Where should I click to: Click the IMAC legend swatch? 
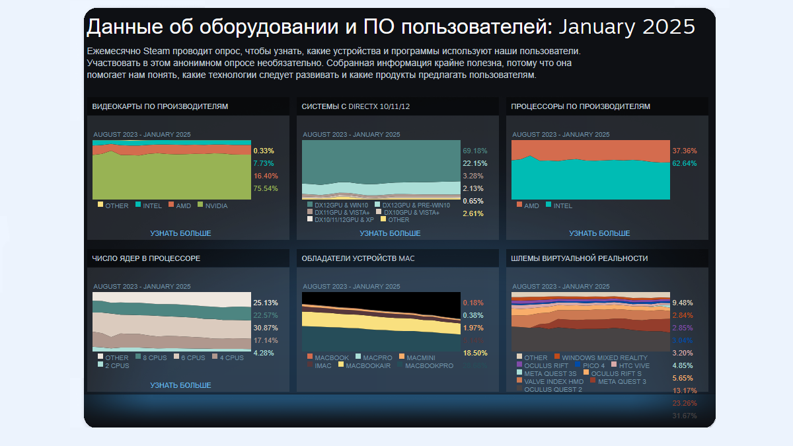[x=309, y=365]
